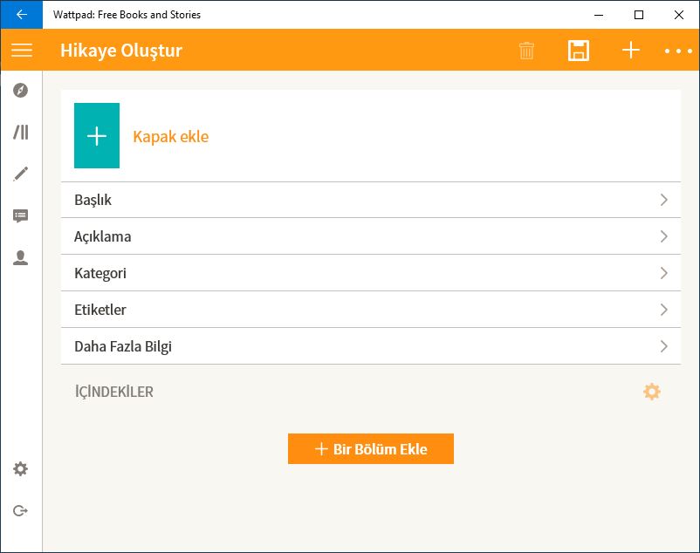Expand the Kategori chevron arrow

(x=664, y=273)
